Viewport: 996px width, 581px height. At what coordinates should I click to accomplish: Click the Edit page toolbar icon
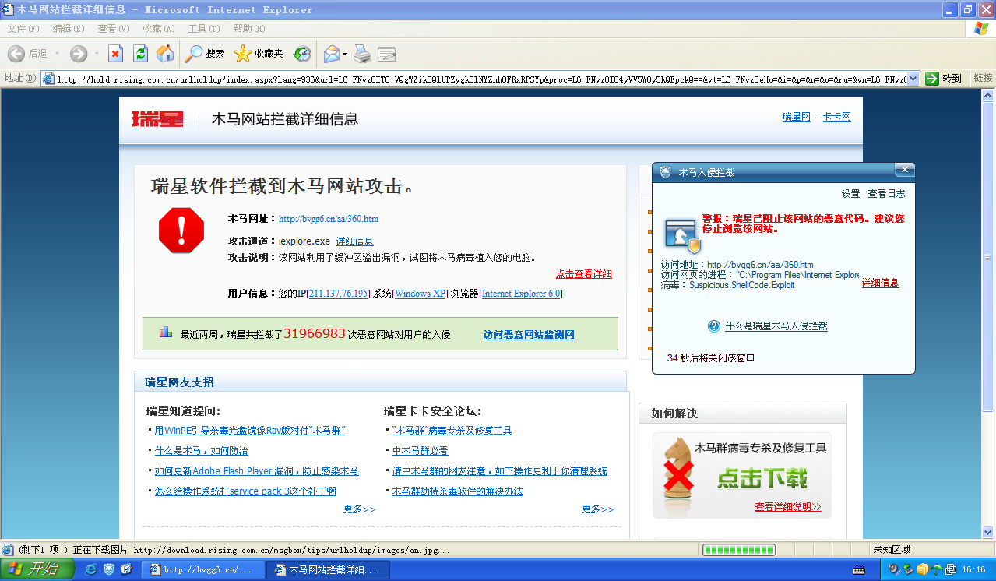click(x=387, y=53)
